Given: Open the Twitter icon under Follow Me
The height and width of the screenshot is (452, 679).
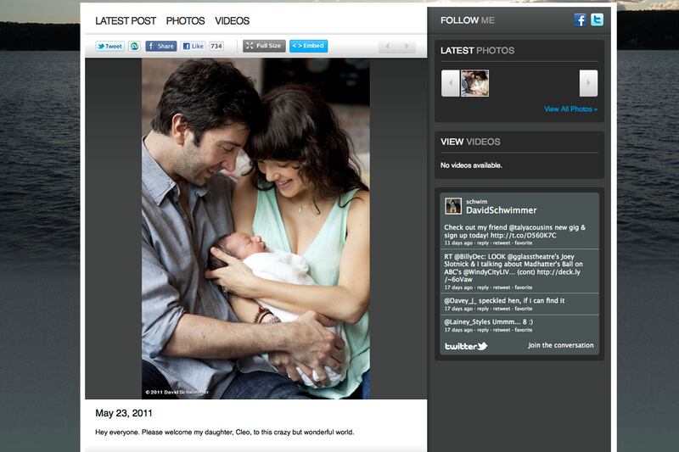Looking at the screenshot, I should coord(598,20).
